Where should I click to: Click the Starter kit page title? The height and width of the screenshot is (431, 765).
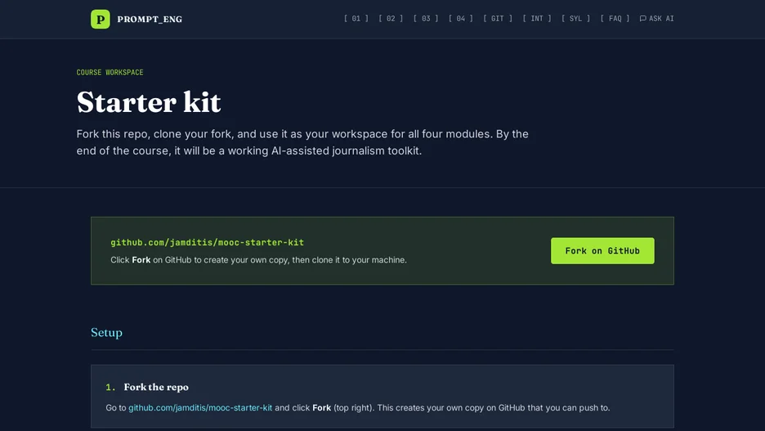[149, 102]
